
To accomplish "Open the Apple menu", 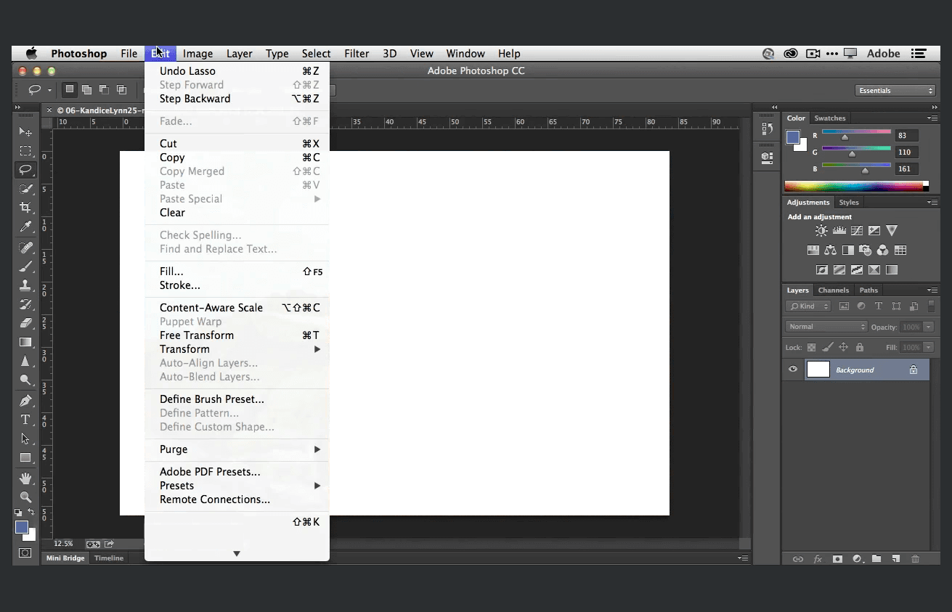I will tap(31, 54).
